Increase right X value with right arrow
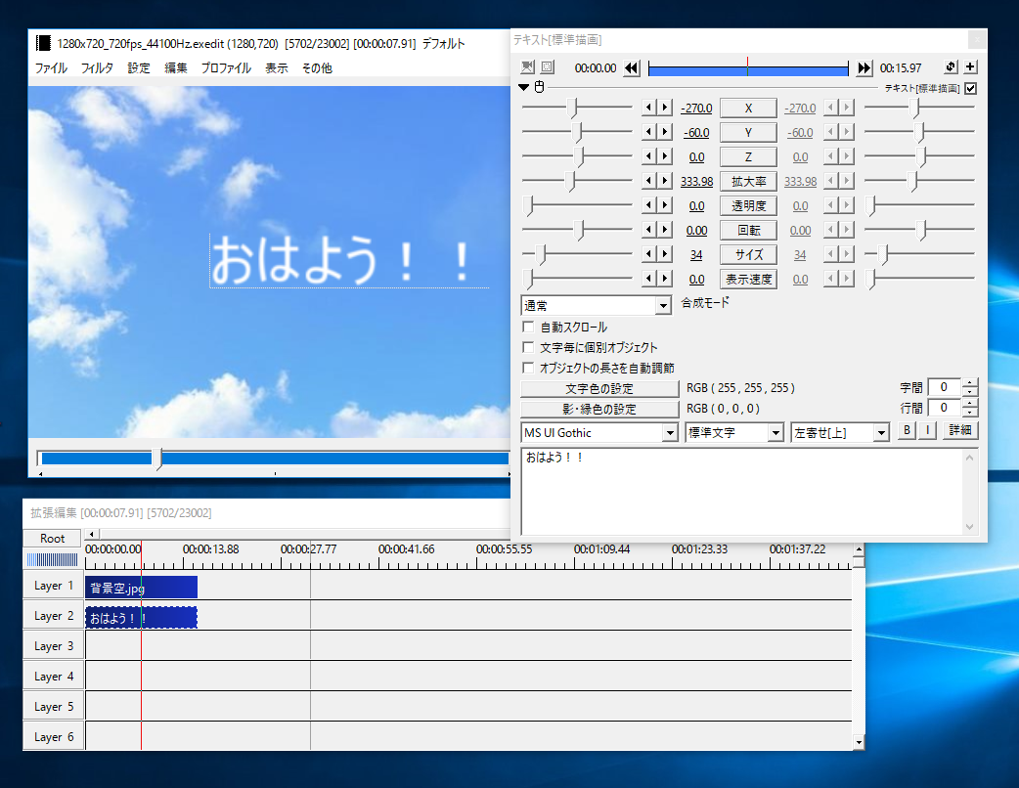The width and height of the screenshot is (1019, 788). [846, 108]
